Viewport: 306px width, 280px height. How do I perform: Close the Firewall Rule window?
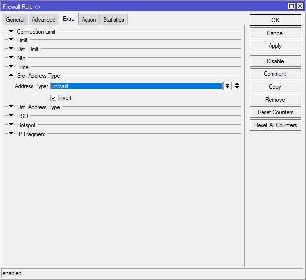tap(300, 6)
